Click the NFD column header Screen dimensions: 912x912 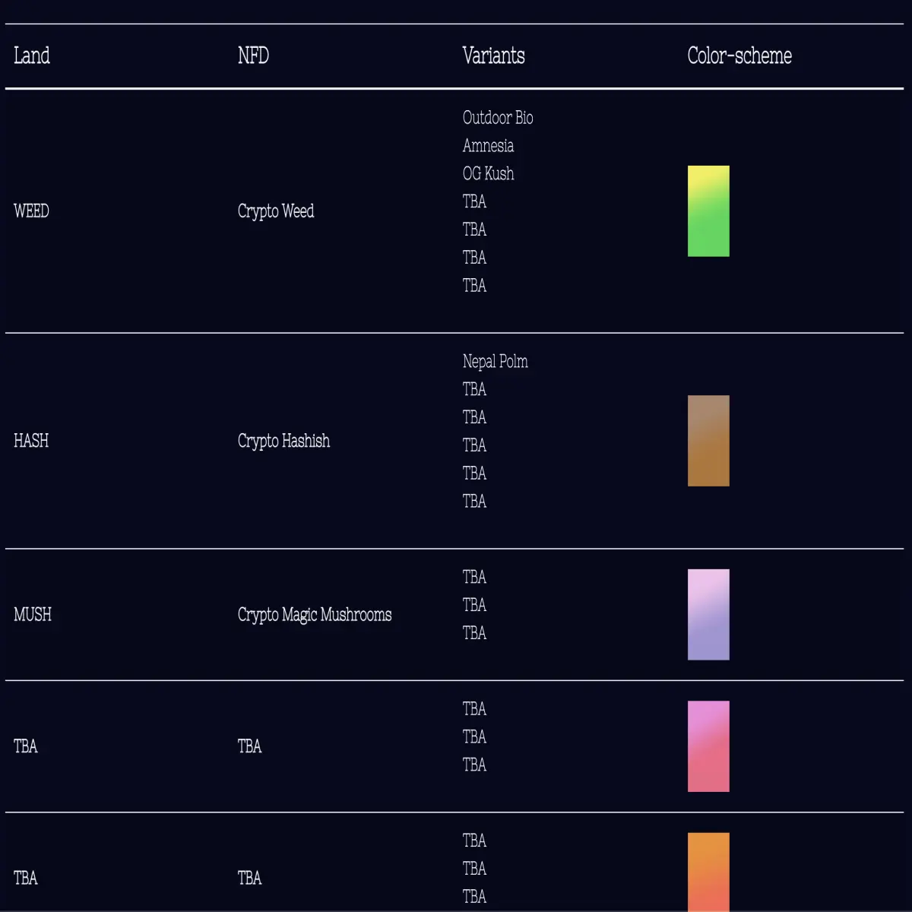click(253, 55)
